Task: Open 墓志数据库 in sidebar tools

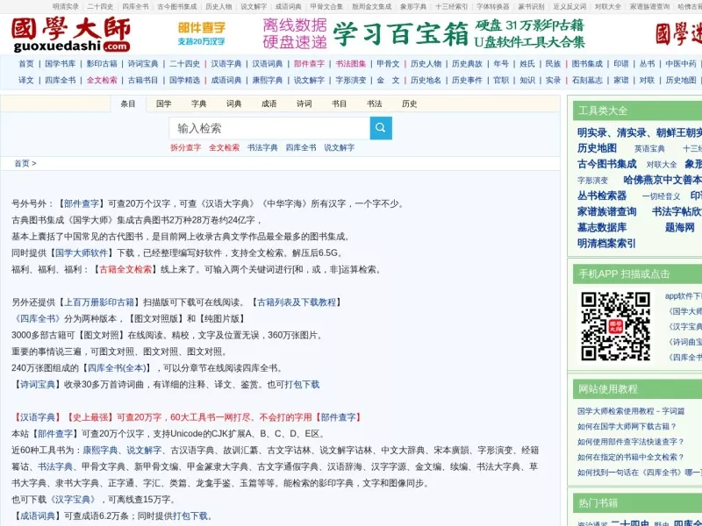Action: pyautogui.click(x=602, y=228)
